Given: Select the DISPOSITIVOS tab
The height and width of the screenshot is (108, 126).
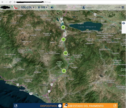Looking at the screenshot, I should point(49,106).
